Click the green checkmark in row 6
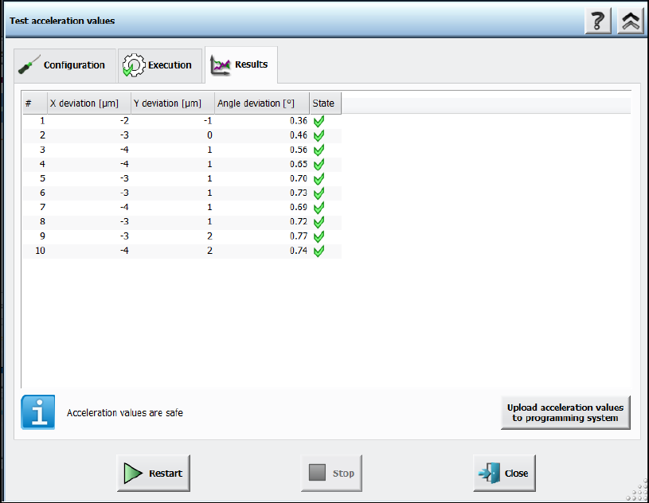This screenshot has height=503, width=649. click(x=319, y=193)
